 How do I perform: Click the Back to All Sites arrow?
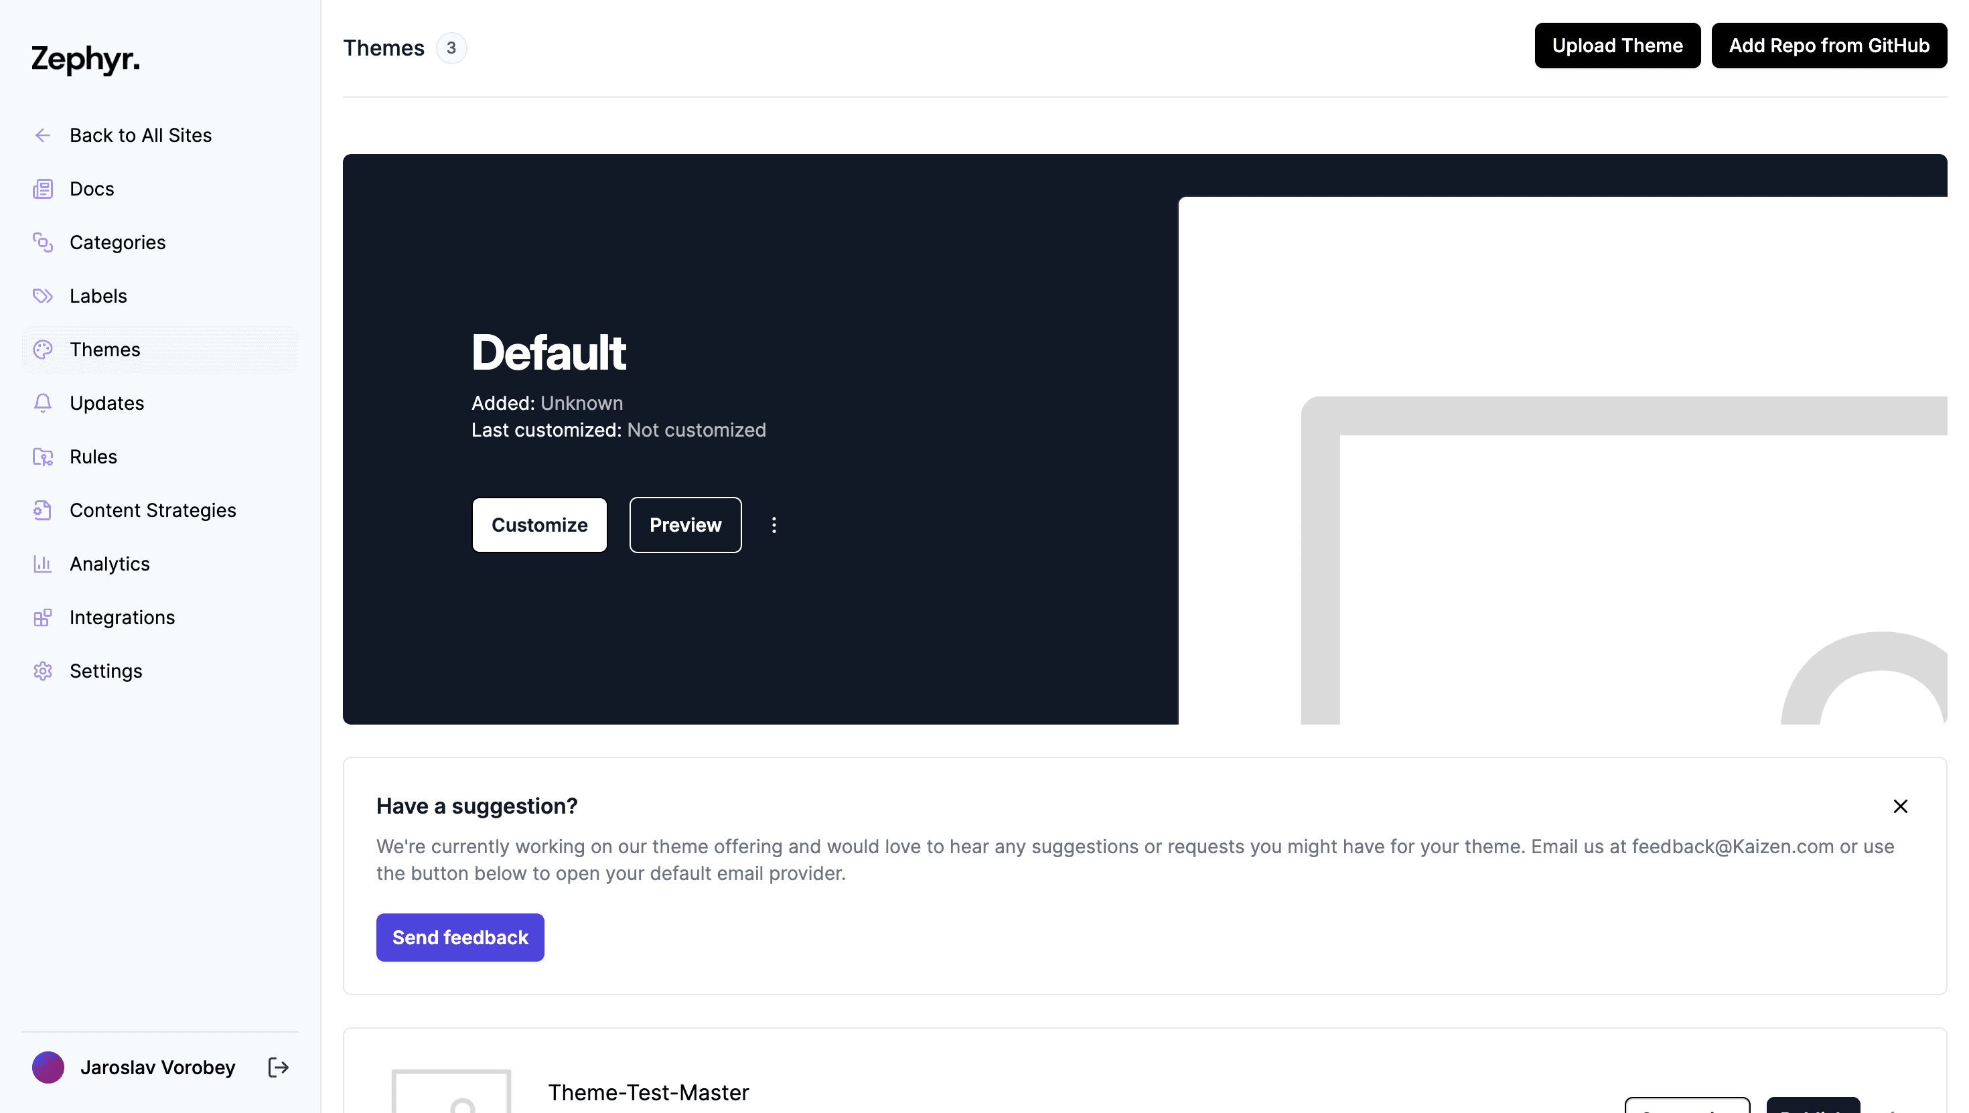[x=43, y=135]
